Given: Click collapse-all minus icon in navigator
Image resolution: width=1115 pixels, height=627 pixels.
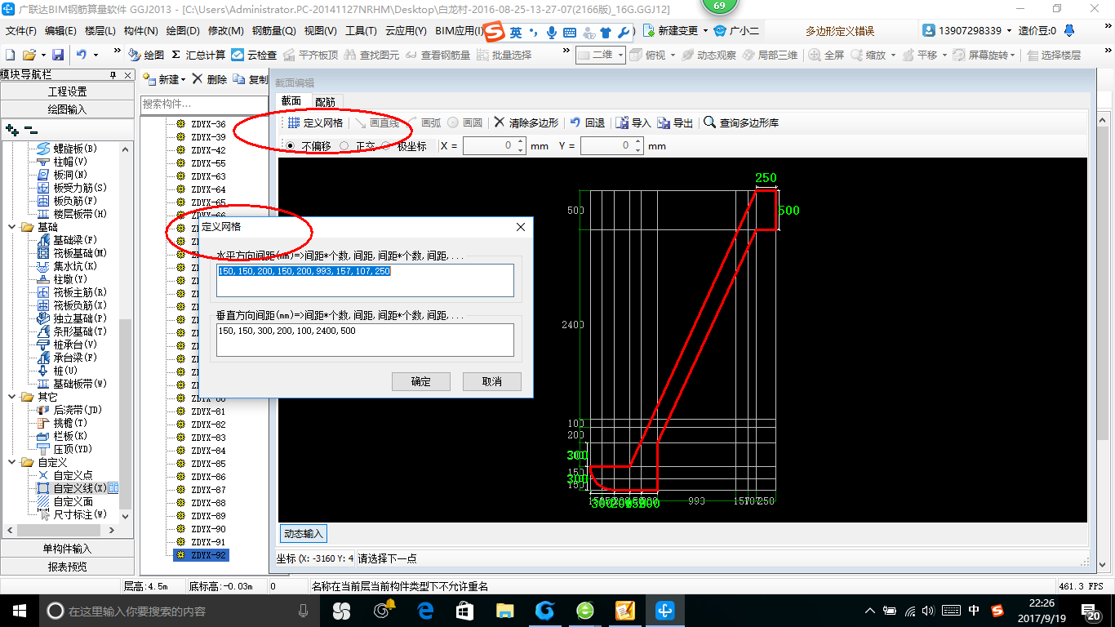Looking at the screenshot, I should point(31,130).
